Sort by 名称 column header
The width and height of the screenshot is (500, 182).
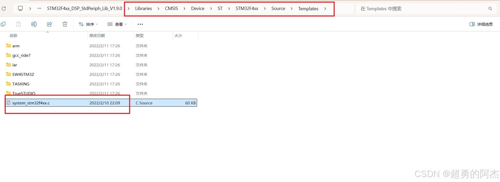(13, 35)
